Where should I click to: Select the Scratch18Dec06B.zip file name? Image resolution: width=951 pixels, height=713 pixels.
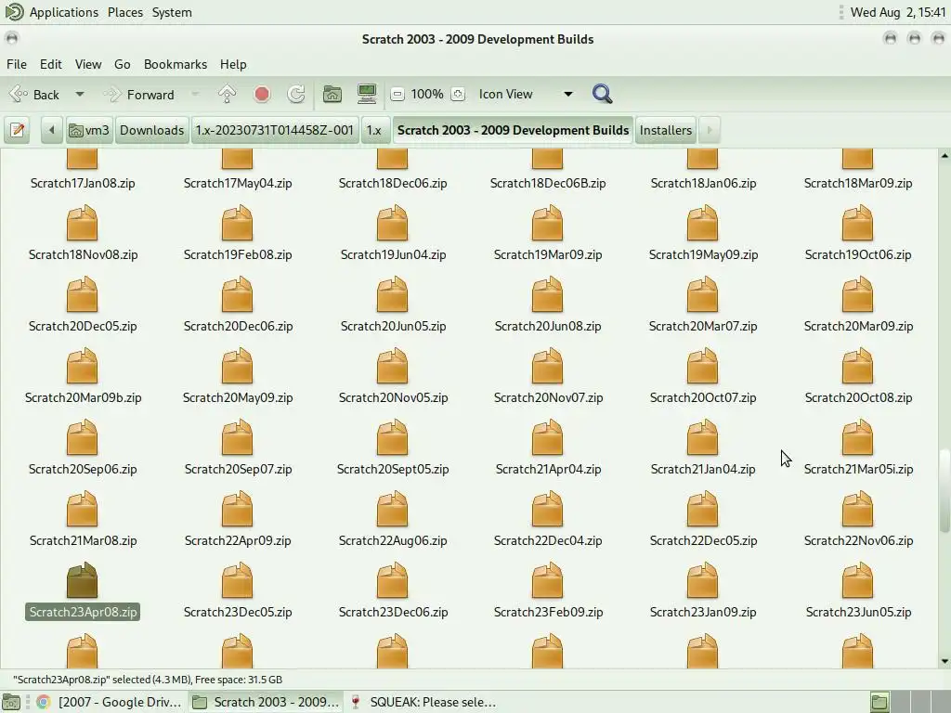pyautogui.click(x=548, y=183)
